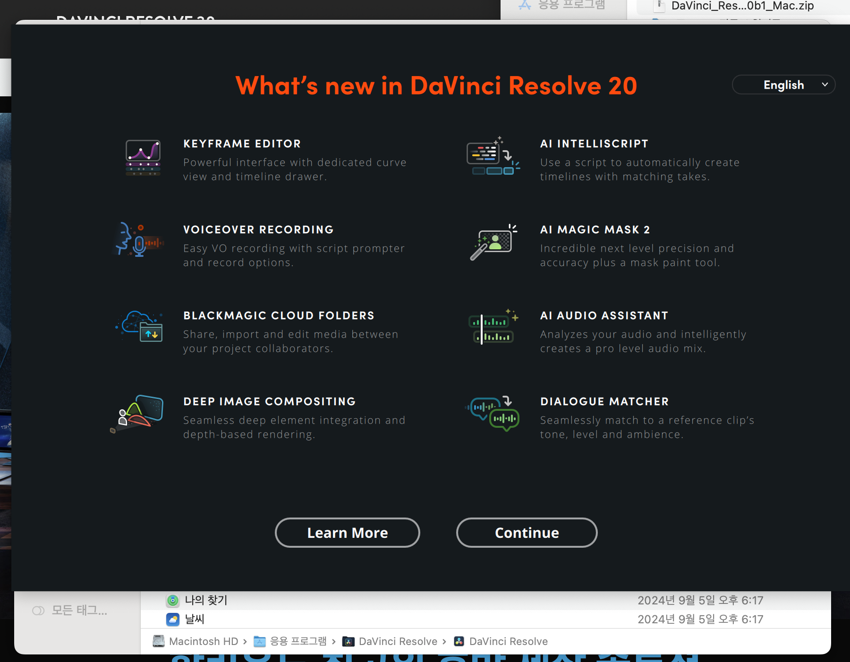850x662 pixels.
Task: Click the Voiceover Recording description text
Action: pos(294,255)
